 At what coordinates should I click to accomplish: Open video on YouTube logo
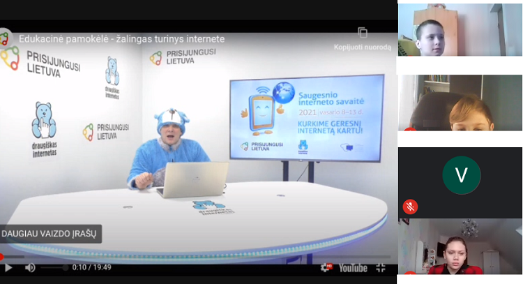click(x=353, y=268)
